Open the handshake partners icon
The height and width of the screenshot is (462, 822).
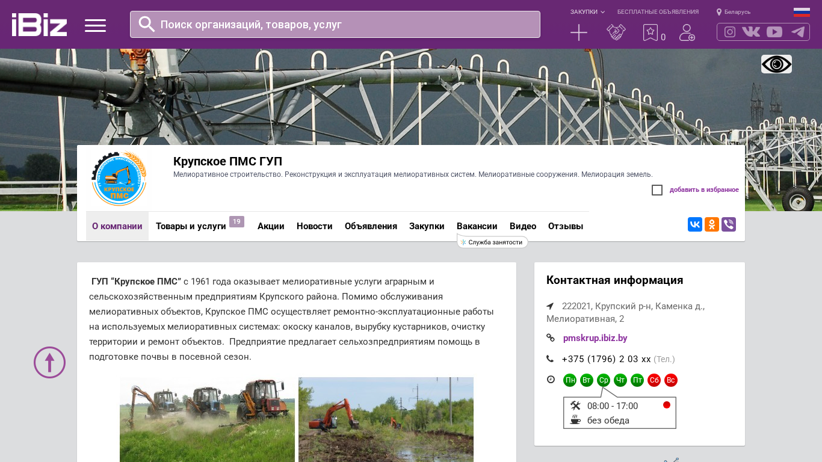pos(616,32)
